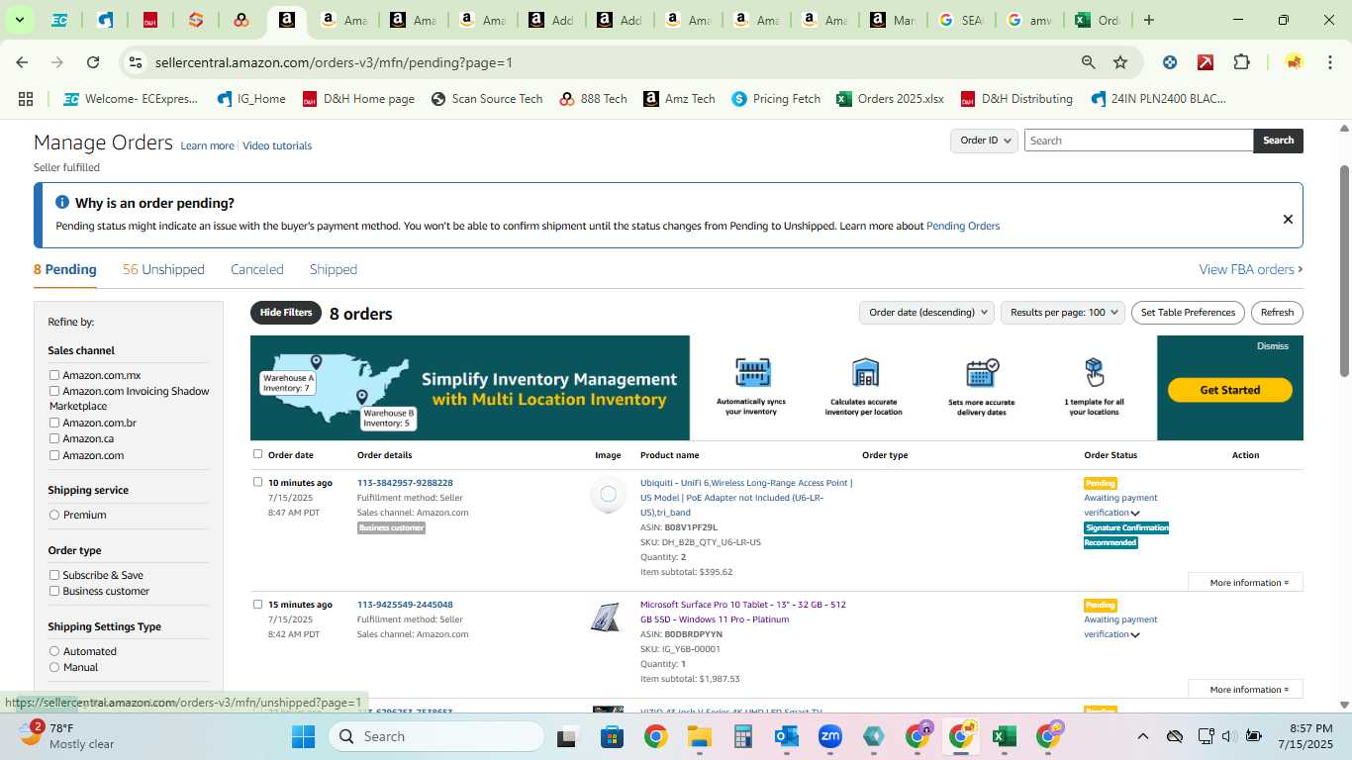Viewport: 1352px width, 760px height.
Task: Open the Order ID search type dropdown
Action: (x=984, y=141)
